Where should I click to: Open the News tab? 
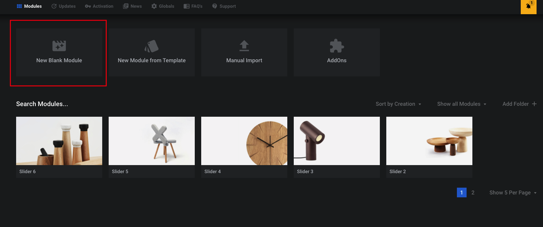[x=132, y=6]
